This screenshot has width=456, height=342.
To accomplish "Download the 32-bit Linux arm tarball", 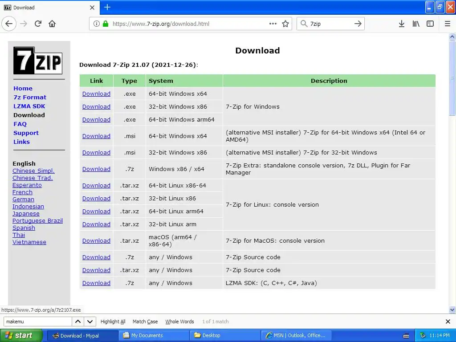I will coord(96,224).
